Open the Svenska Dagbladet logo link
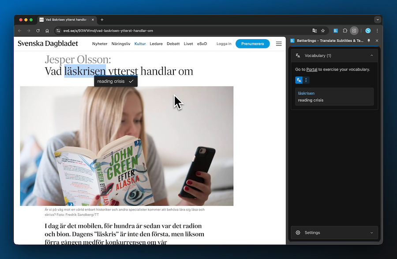The width and height of the screenshot is (397, 259). click(x=48, y=44)
